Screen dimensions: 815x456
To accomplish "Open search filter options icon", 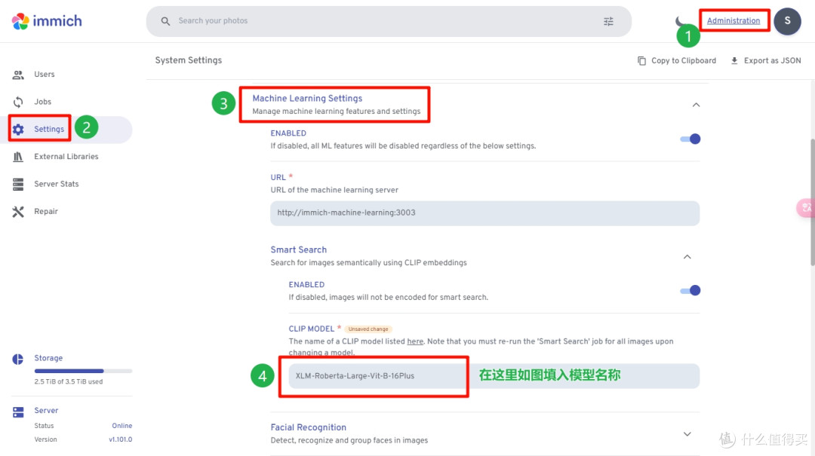I will pyautogui.click(x=608, y=21).
